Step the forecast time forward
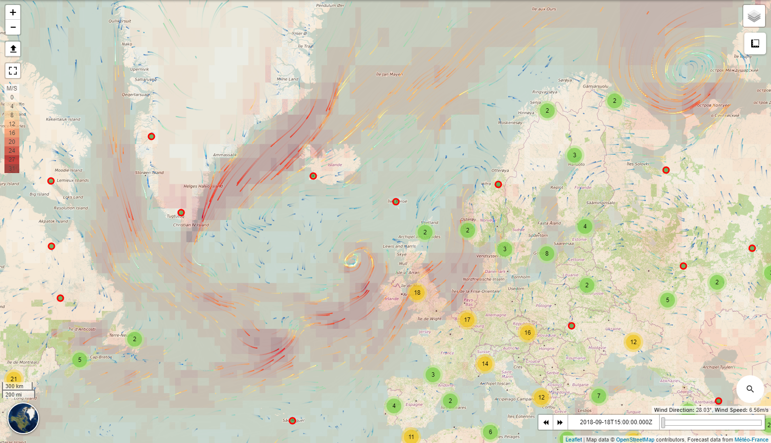 click(560, 422)
